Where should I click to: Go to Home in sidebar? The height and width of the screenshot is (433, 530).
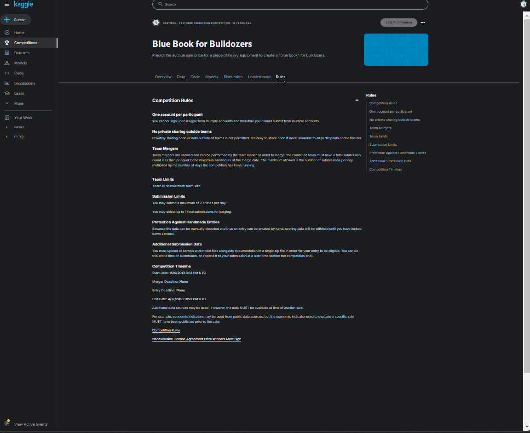click(19, 33)
